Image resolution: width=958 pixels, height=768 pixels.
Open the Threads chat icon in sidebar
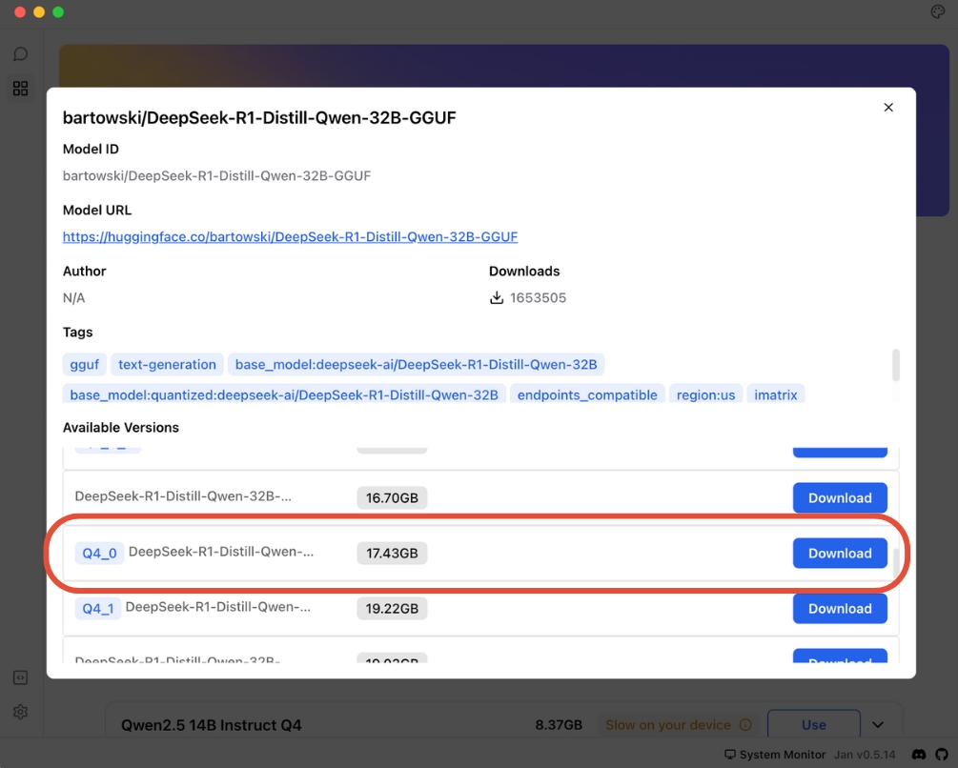tap(20, 54)
